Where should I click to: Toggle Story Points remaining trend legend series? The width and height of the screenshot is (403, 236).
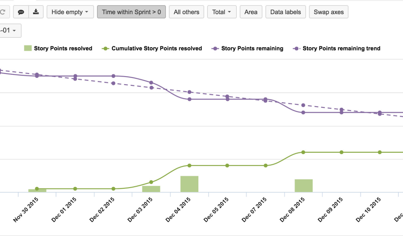click(x=336, y=48)
